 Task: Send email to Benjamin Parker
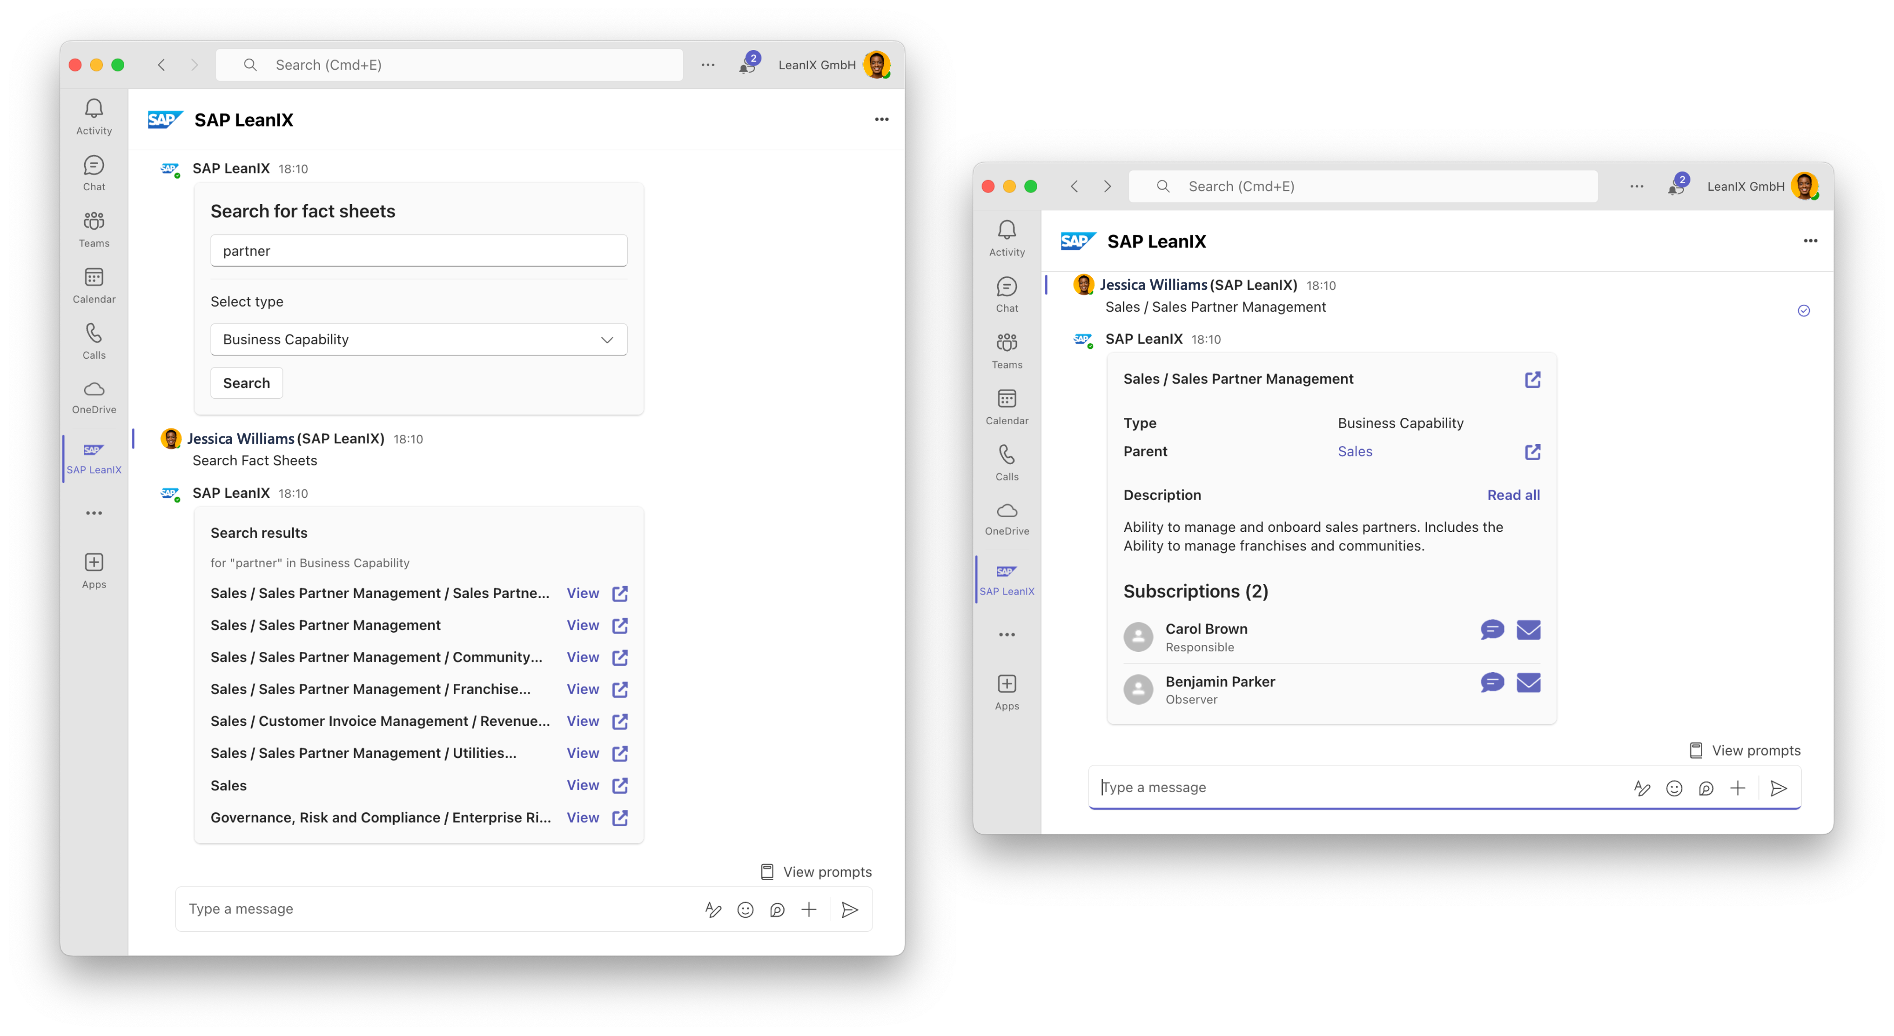[x=1529, y=682]
